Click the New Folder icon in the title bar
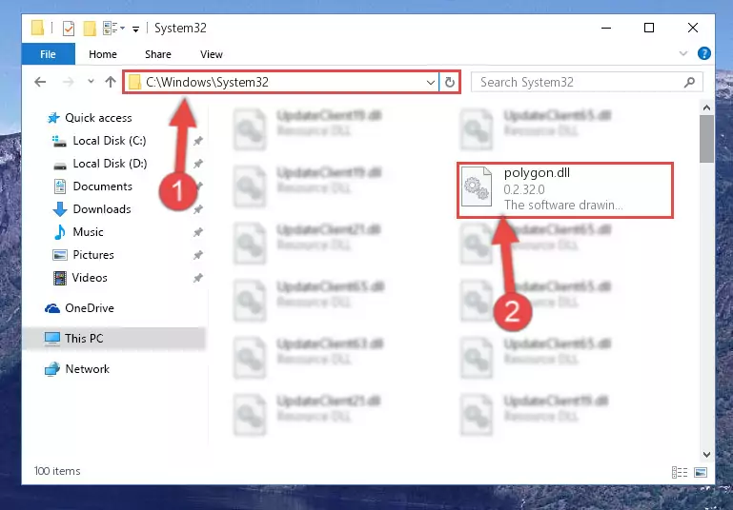Viewport: 733px width, 510px height. [x=90, y=28]
